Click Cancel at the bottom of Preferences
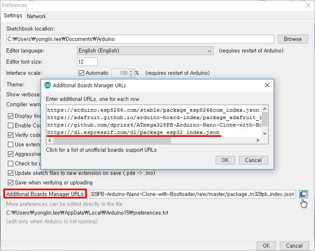 294,246
